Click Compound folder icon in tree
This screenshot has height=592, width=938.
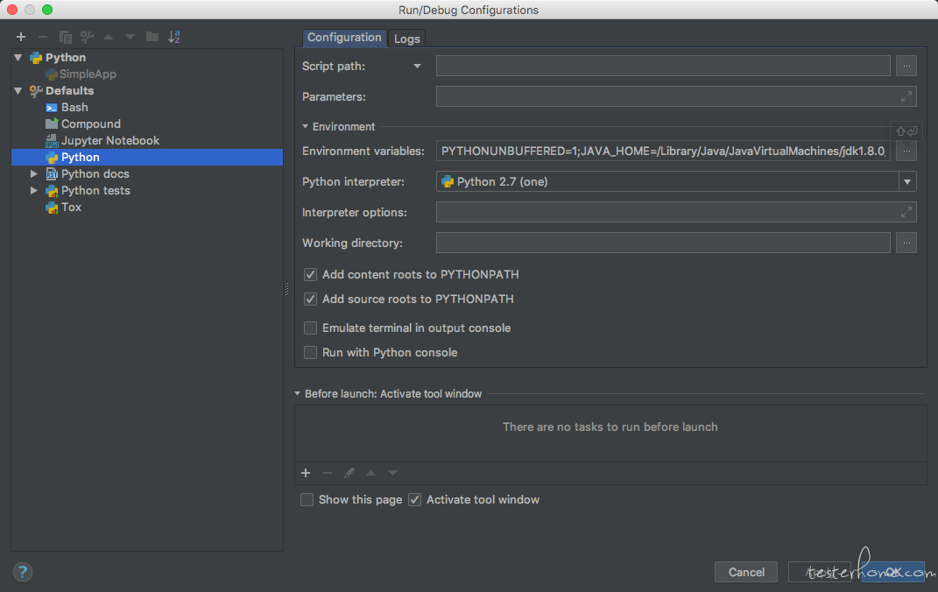click(52, 123)
